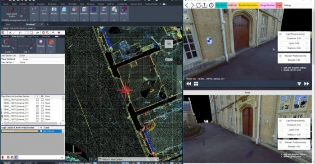Switch to the Drawing1 document tab
Screen dimensions: 315x164
[31, 24]
